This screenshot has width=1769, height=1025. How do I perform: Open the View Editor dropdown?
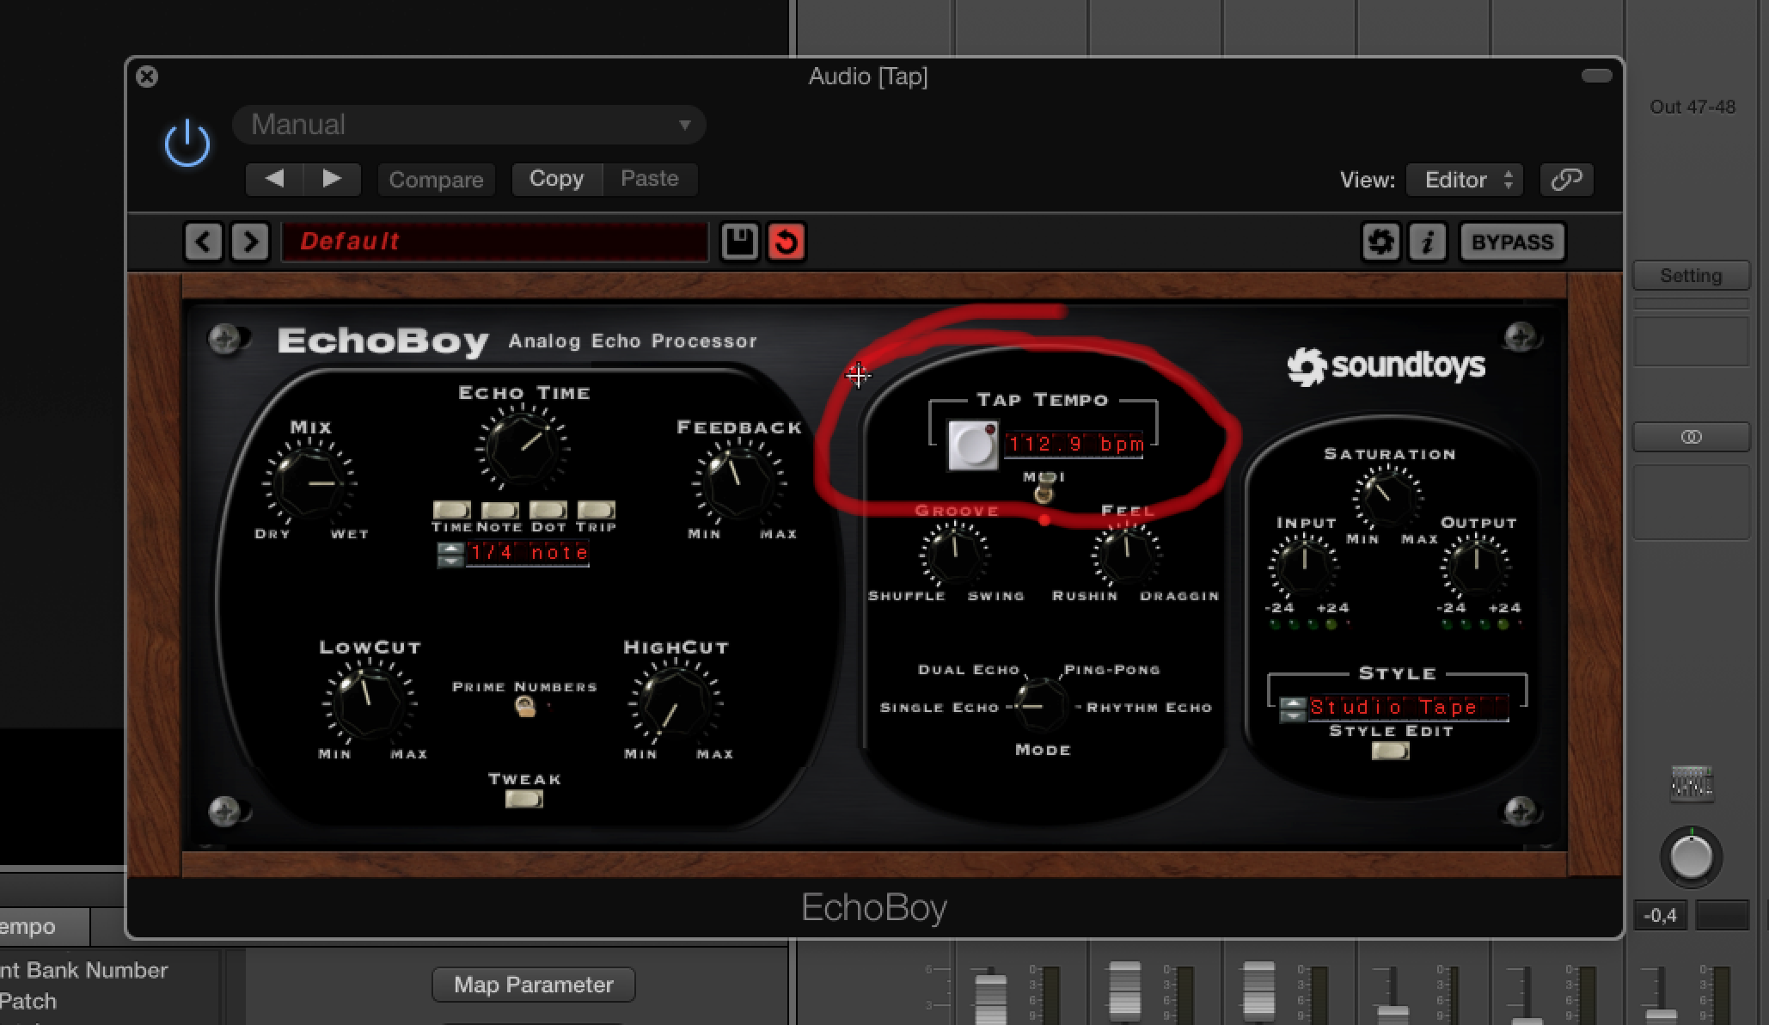coord(1465,180)
